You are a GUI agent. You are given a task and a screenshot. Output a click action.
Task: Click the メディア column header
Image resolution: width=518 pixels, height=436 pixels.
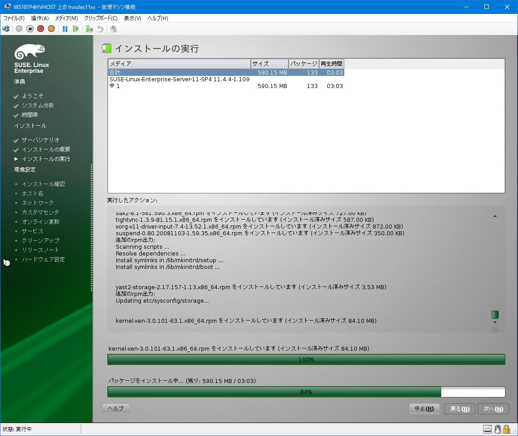180,63
